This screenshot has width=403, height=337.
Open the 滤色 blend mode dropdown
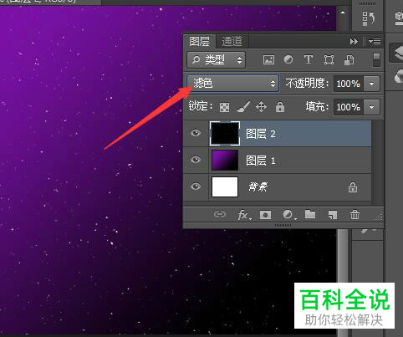pos(233,83)
